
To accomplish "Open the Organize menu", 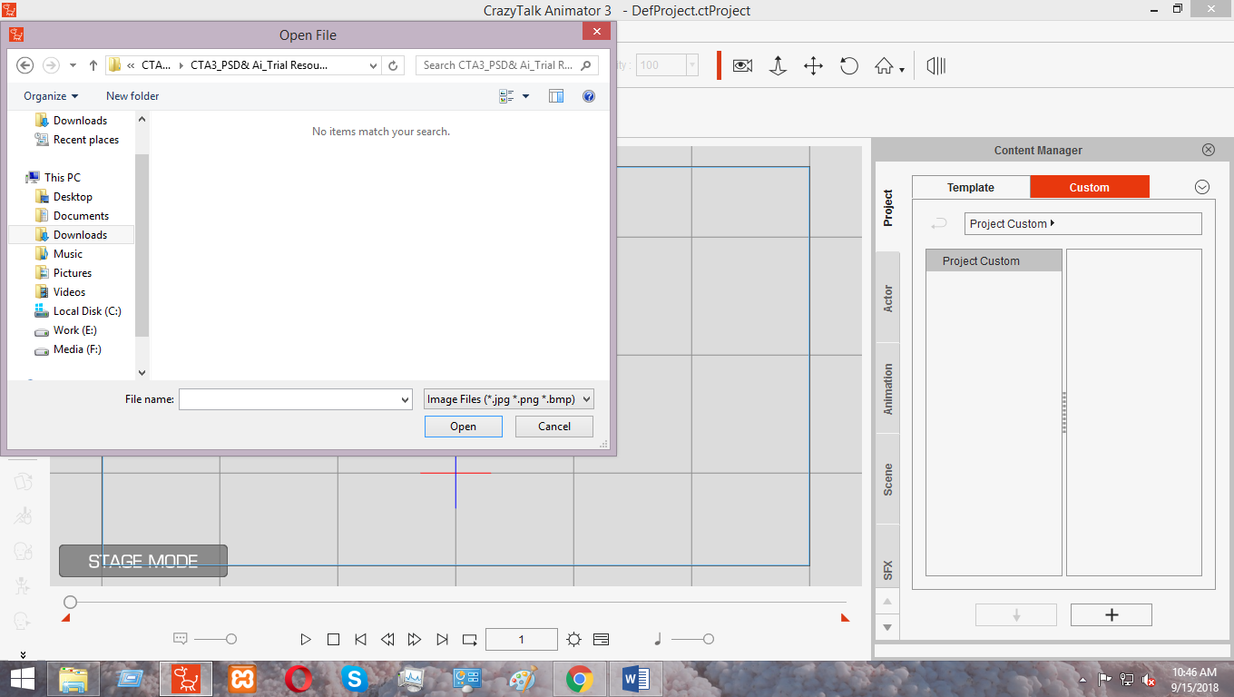I will [51, 96].
